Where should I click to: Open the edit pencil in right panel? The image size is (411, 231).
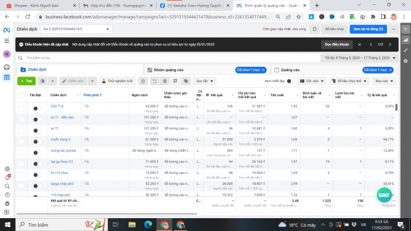[x=405, y=50]
